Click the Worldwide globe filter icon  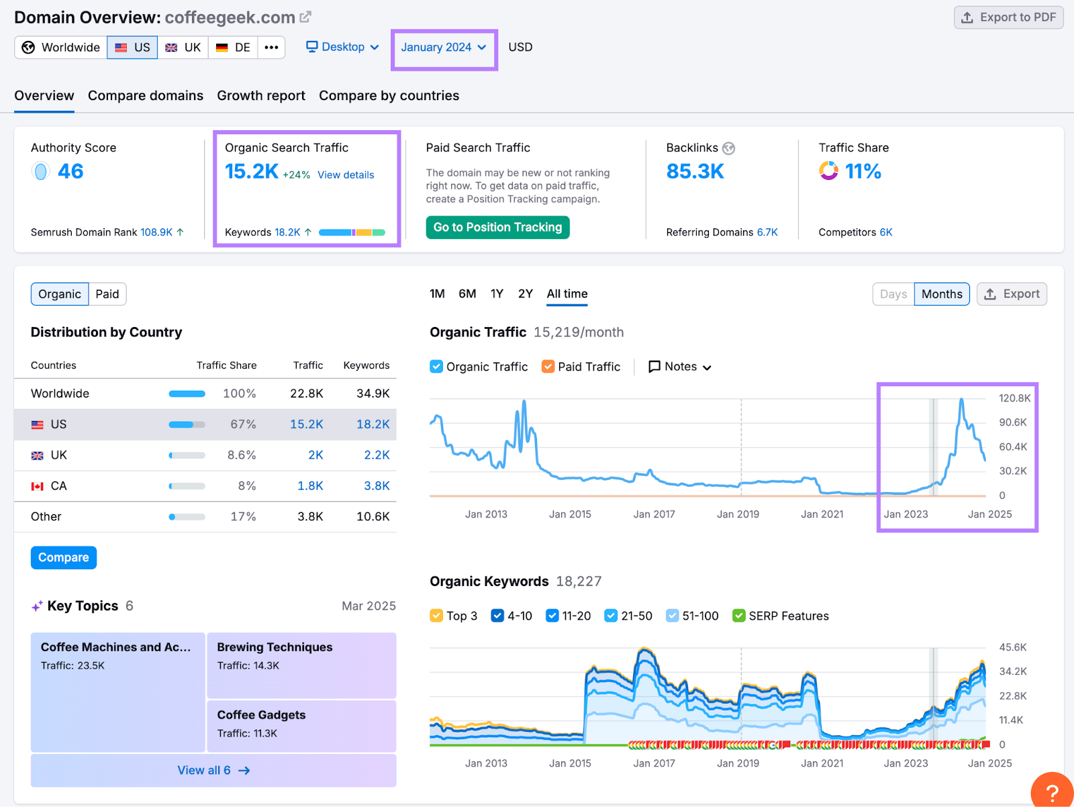(28, 47)
